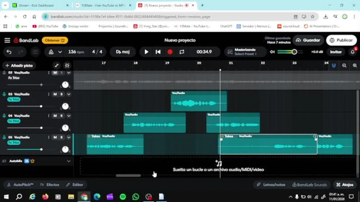The image size is (360, 202).
Task: Solo track 04 Voz/Audio with S
Action: (x=61, y=116)
